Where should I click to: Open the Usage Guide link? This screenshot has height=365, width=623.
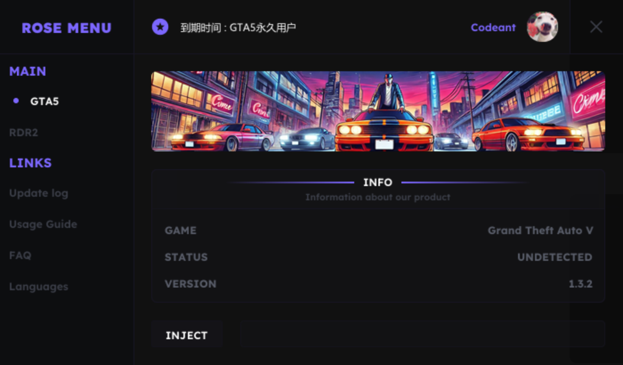(43, 224)
